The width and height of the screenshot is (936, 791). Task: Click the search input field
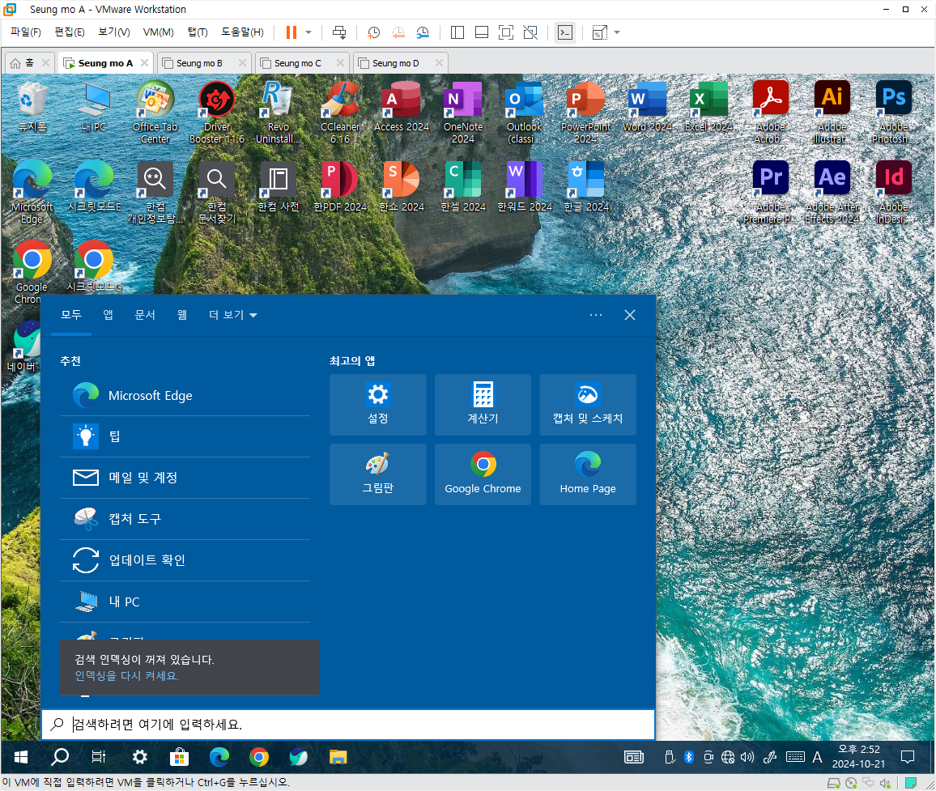[348, 724]
